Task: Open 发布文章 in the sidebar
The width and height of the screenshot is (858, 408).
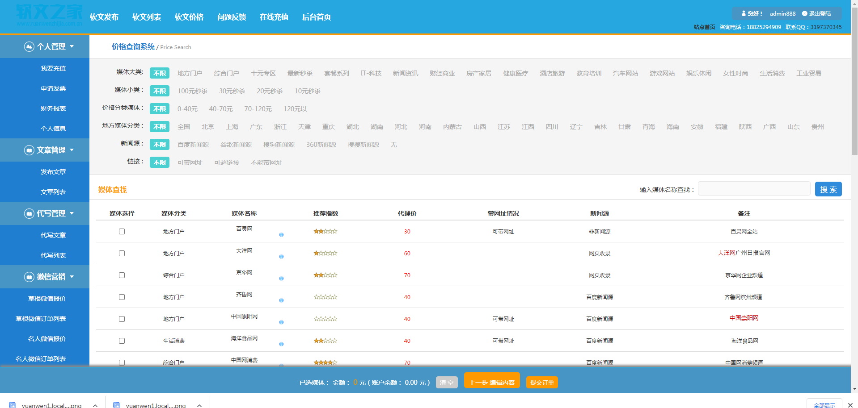Action: 53,172
